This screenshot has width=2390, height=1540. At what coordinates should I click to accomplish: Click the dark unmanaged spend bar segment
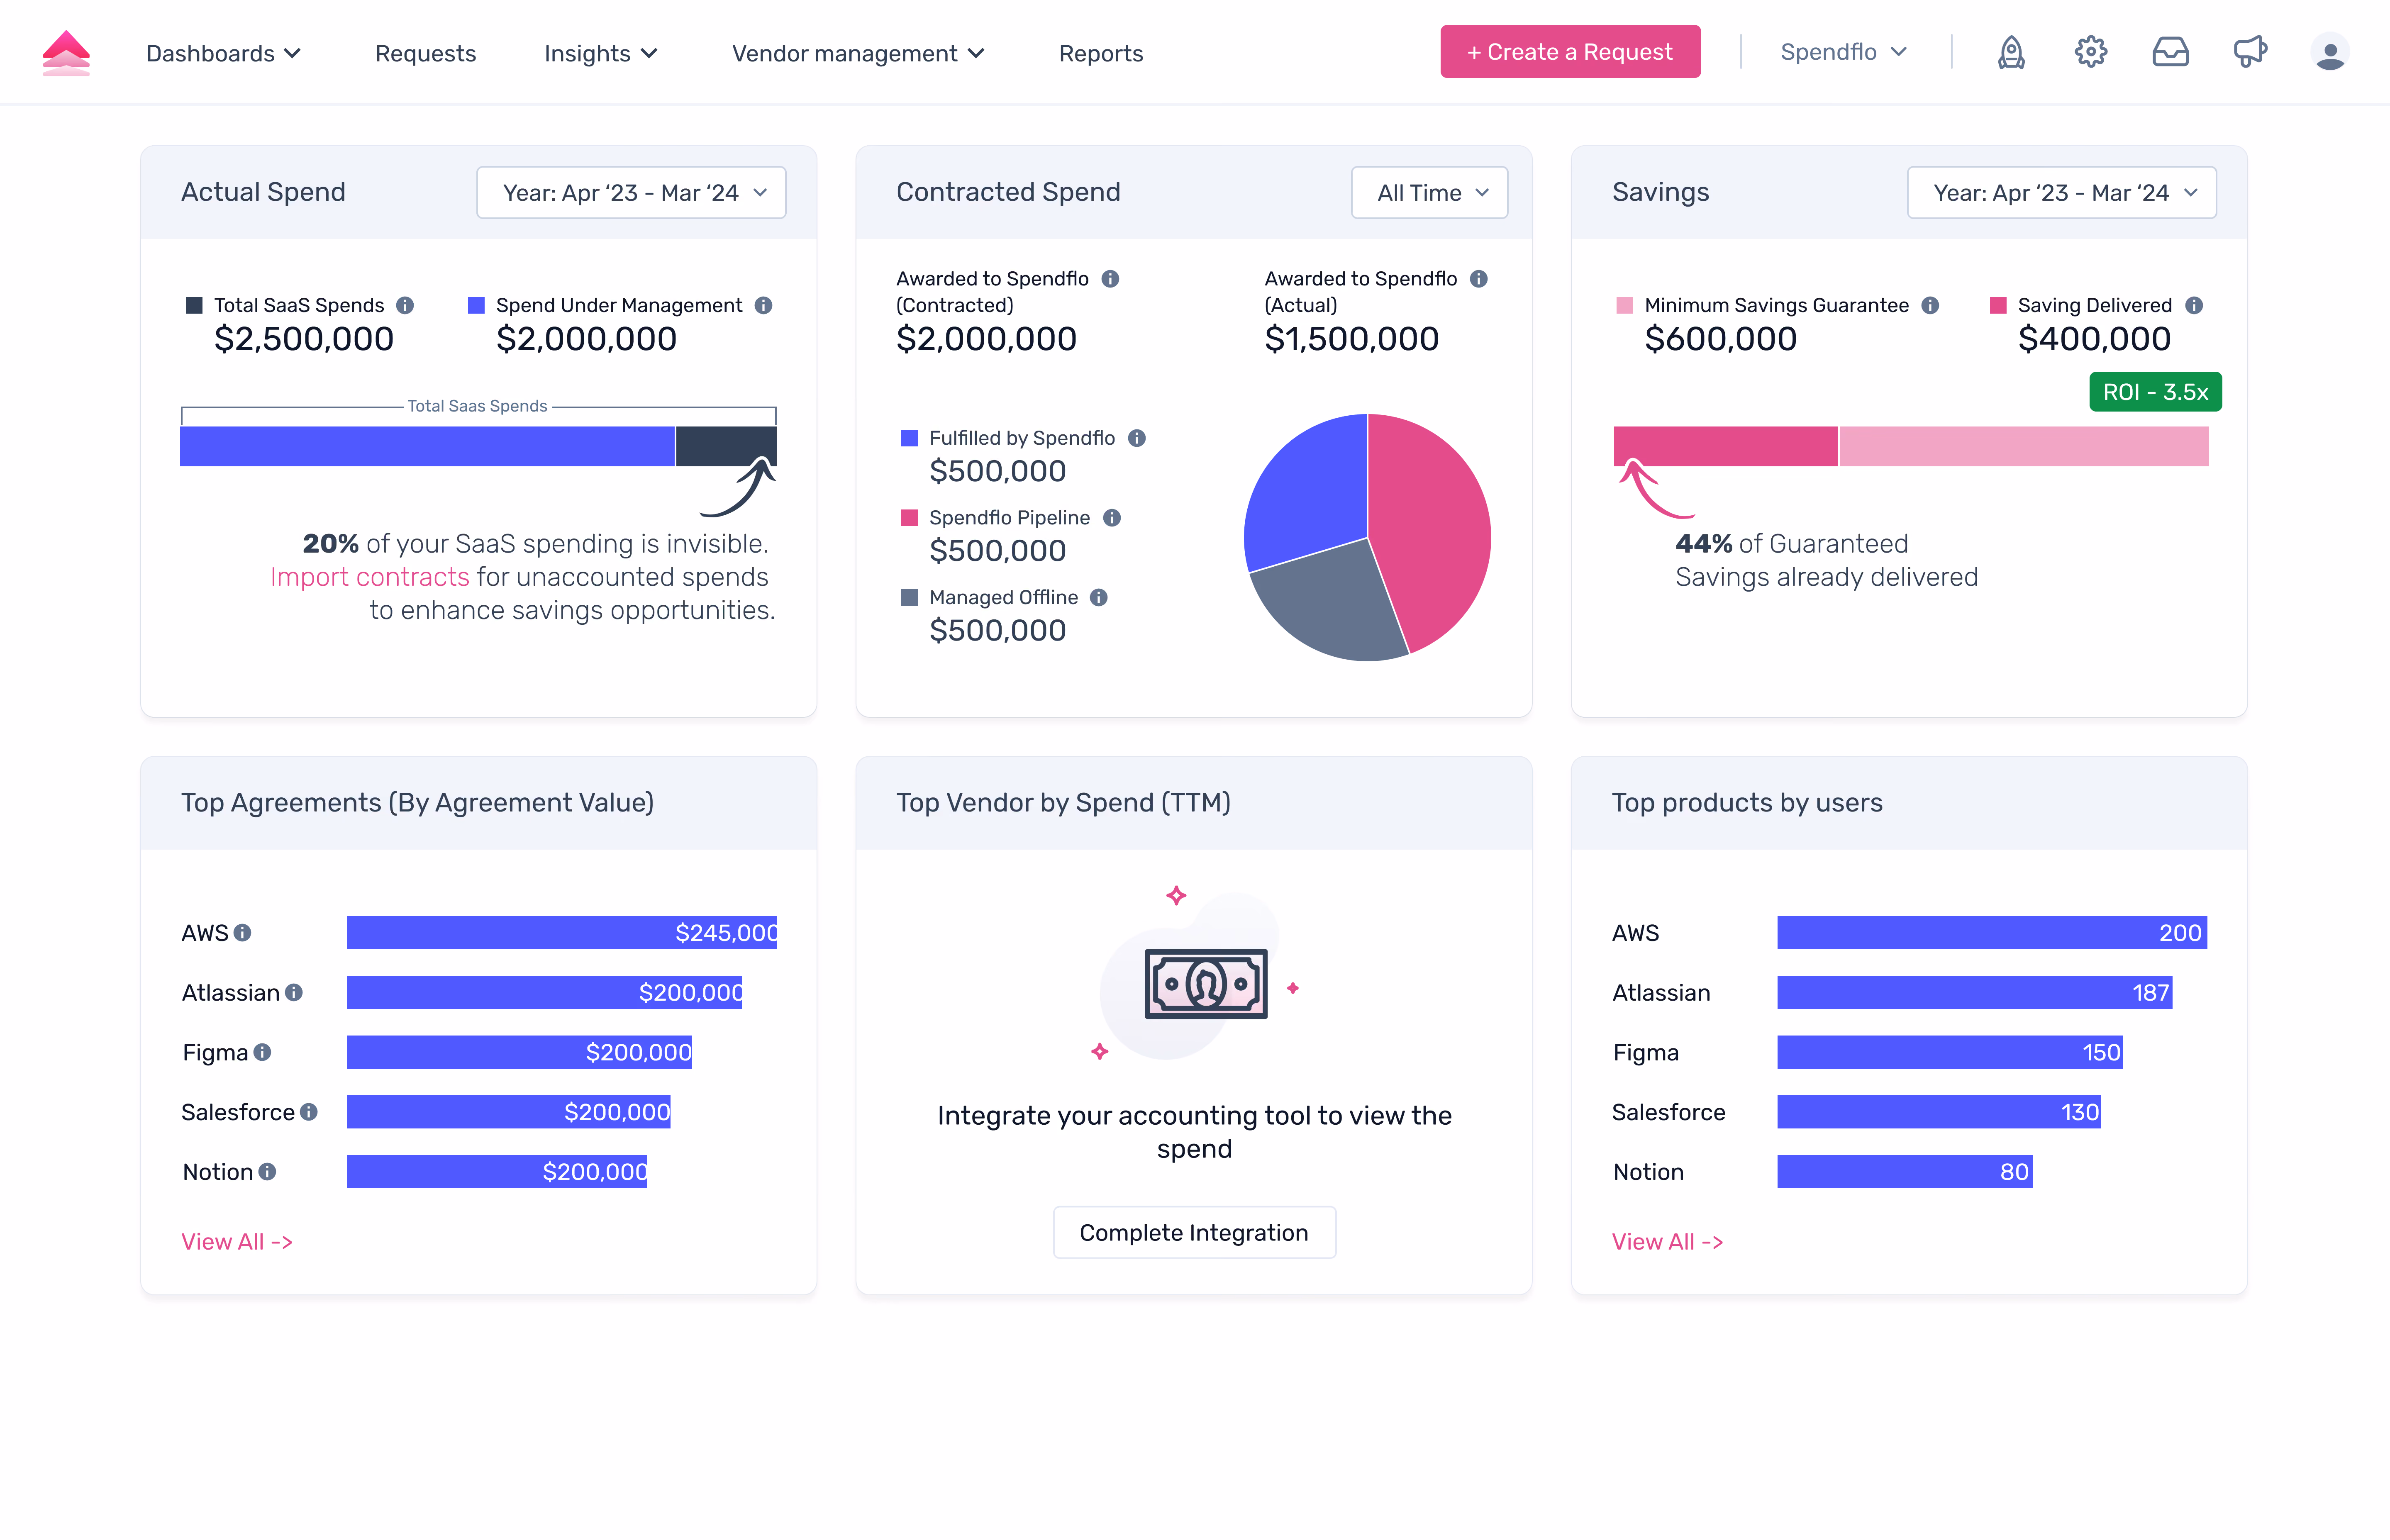tap(726, 446)
